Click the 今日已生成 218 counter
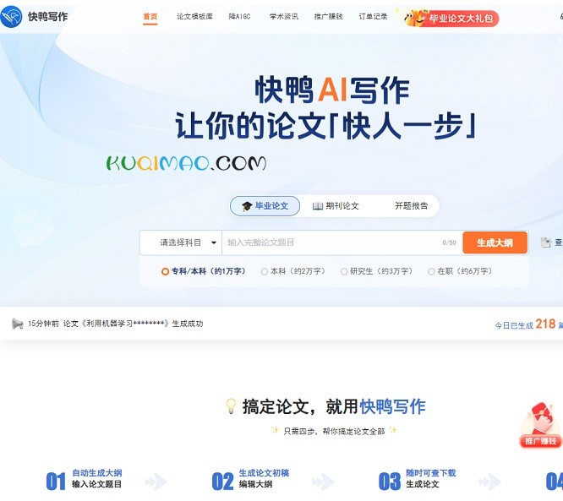563x501 pixels. coord(528,324)
